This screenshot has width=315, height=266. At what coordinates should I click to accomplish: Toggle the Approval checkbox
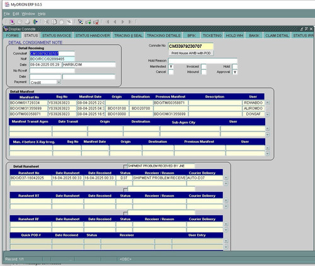(x=235, y=72)
